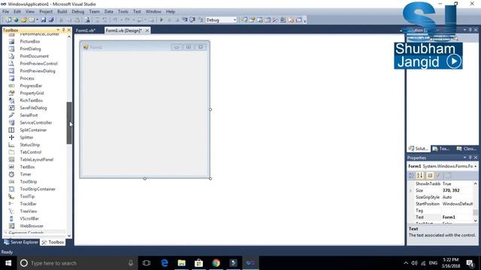This screenshot has width=481, height=270.
Task: Choose the RichTextBox control icon
Action: 12,100
